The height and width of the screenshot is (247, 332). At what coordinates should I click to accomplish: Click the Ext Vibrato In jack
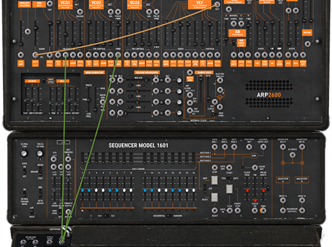[x=68, y=159]
